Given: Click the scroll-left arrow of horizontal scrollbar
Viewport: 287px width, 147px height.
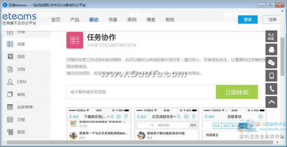Looking at the screenshot, I should pyautogui.click(x=4, y=142).
